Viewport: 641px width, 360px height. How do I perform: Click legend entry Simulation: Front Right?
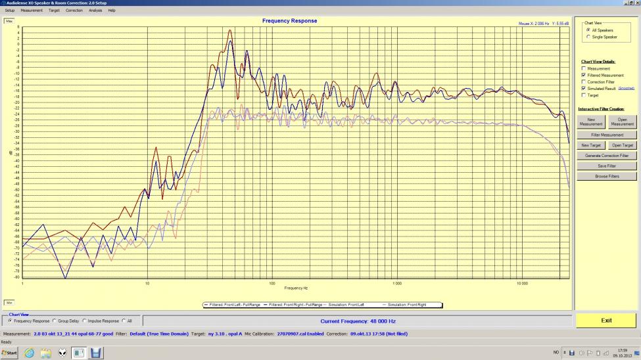(404, 305)
